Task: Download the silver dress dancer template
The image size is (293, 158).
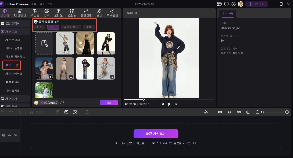Action: [112, 77]
